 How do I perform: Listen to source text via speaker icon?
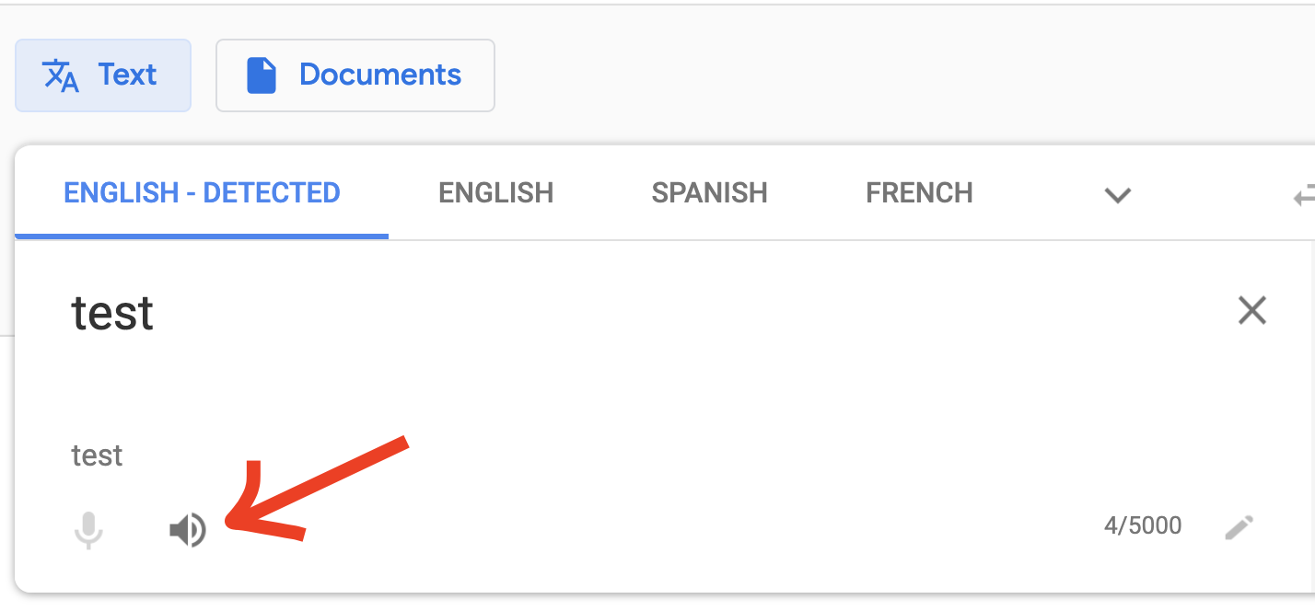tap(188, 529)
